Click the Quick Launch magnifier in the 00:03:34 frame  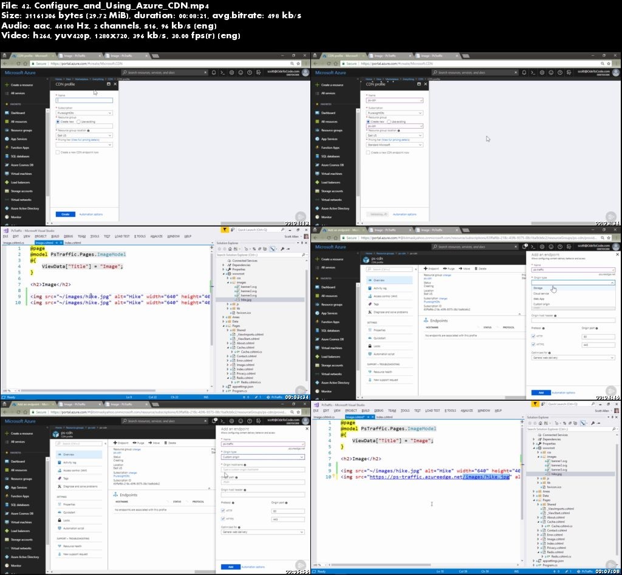pos(282,230)
